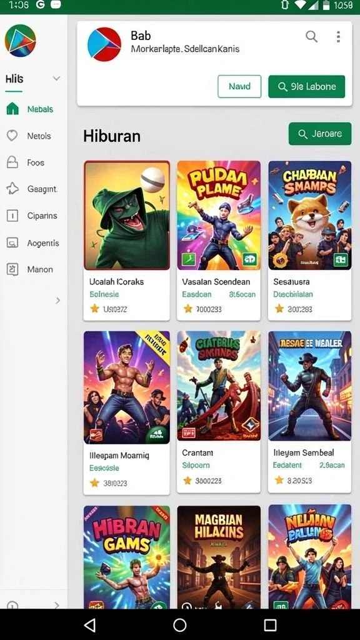
Task: Tap the search magnifier icon in the Bab card
Action: click(x=311, y=37)
